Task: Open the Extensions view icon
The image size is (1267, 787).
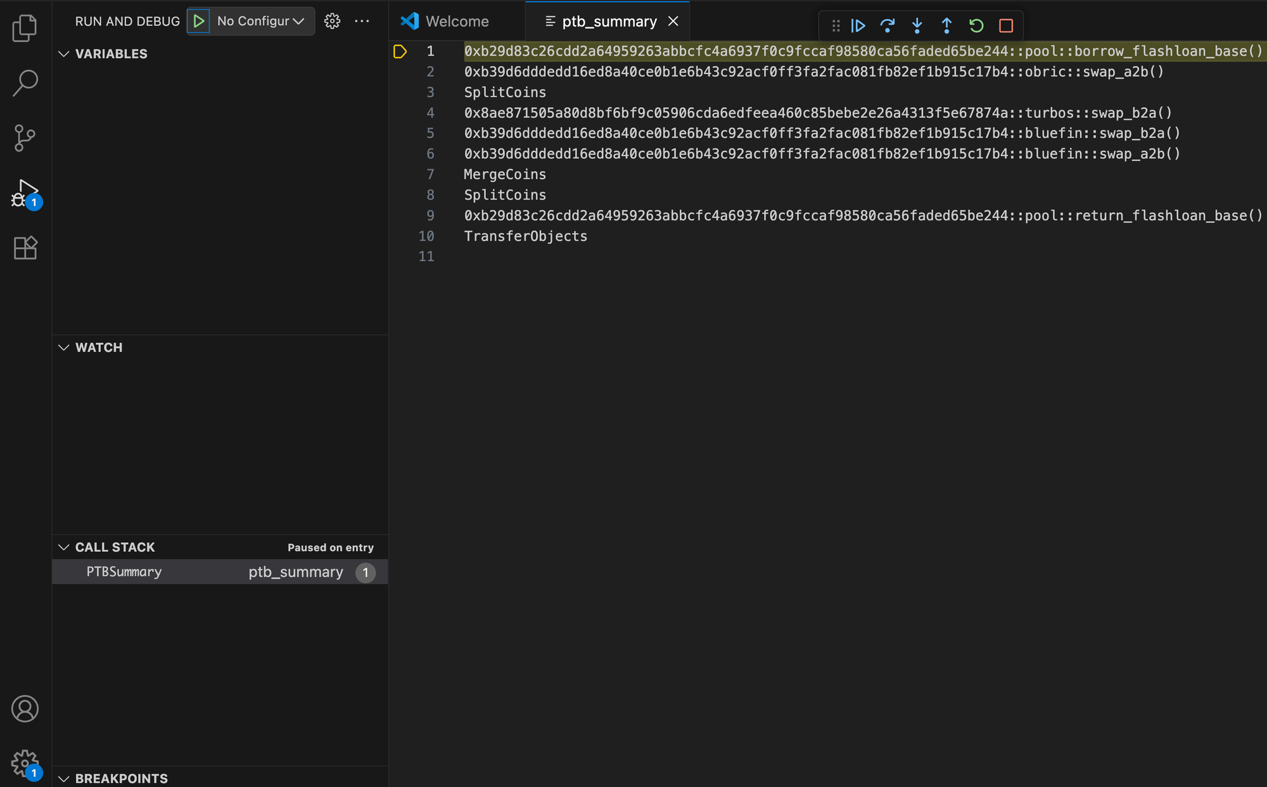Action: [25, 248]
